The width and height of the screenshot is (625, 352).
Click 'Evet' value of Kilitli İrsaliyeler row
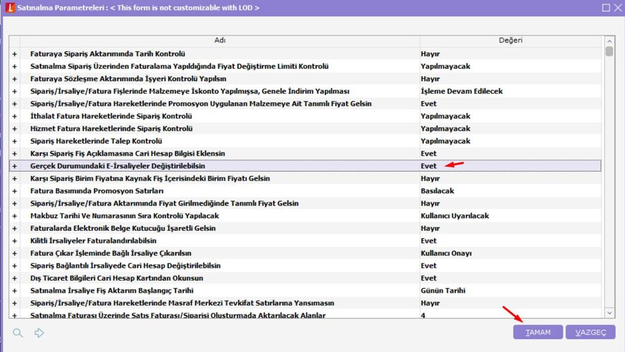click(428, 241)
